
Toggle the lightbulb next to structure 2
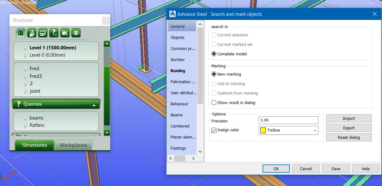click(x=26, y=84)
